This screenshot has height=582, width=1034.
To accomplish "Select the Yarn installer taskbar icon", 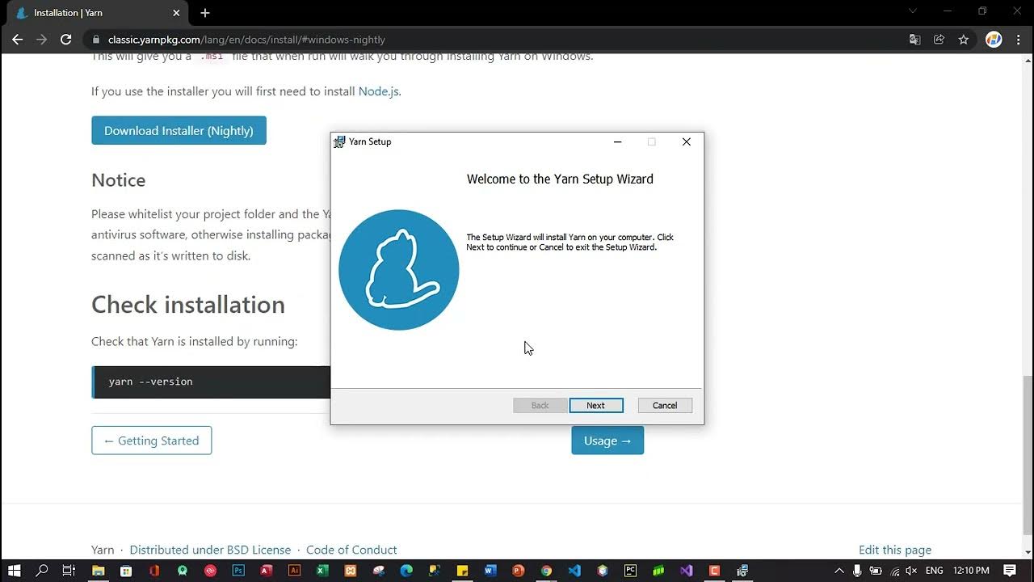I will coord(742,571).
